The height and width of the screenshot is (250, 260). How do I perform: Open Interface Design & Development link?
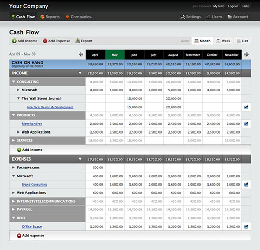(50, 107)
